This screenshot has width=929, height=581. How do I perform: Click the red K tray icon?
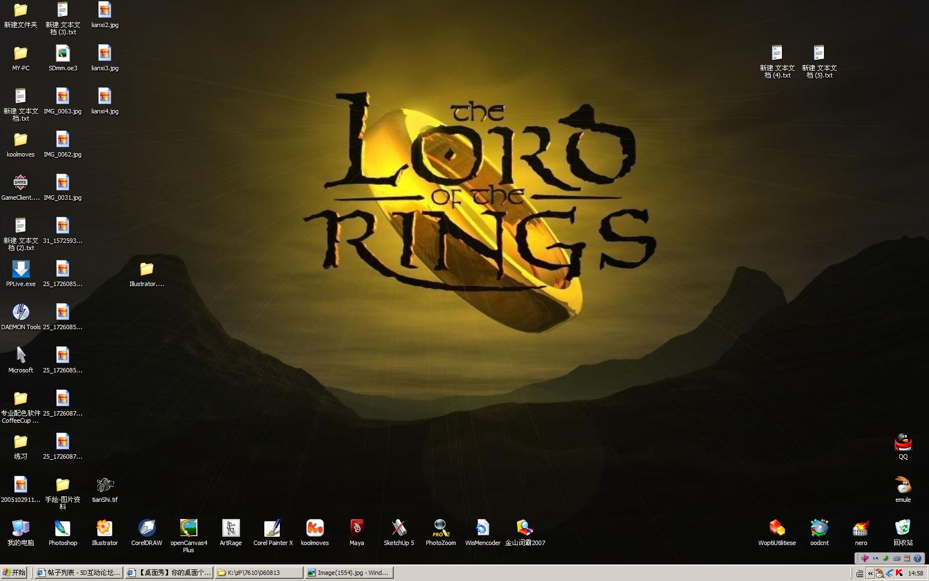(899, 573)
